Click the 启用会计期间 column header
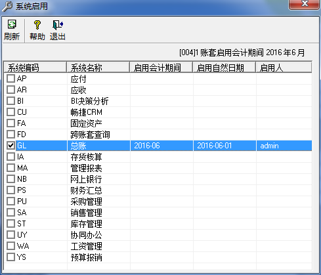 tap(161, 68)
